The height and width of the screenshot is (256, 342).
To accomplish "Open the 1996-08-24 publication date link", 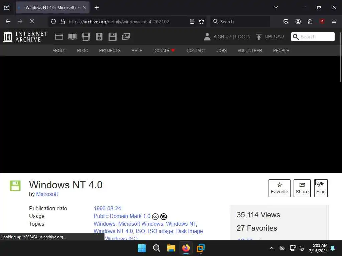I will [x=107, y=208].
